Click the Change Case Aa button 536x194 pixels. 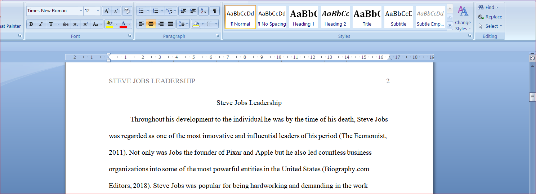click(x=97, y=24)
